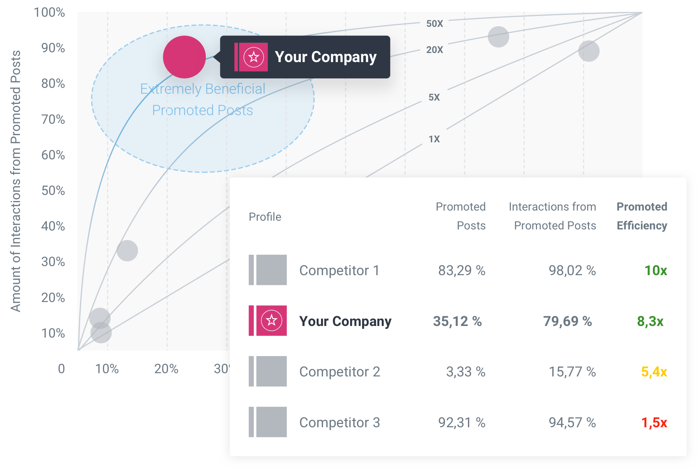Click the star icon in Your Company tooltip

[253, 57]
